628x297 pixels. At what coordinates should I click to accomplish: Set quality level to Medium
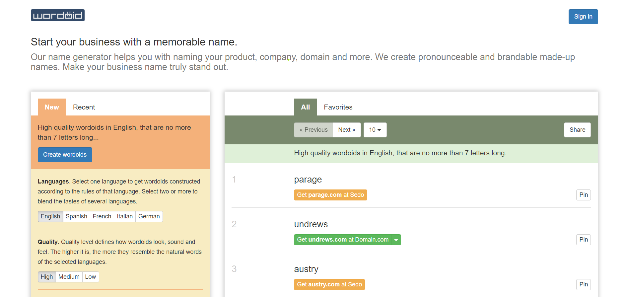coord(69,277)
